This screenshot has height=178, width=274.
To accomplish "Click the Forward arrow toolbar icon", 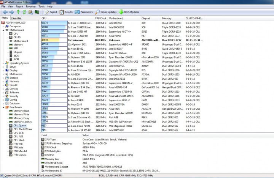I will (11, 12).
